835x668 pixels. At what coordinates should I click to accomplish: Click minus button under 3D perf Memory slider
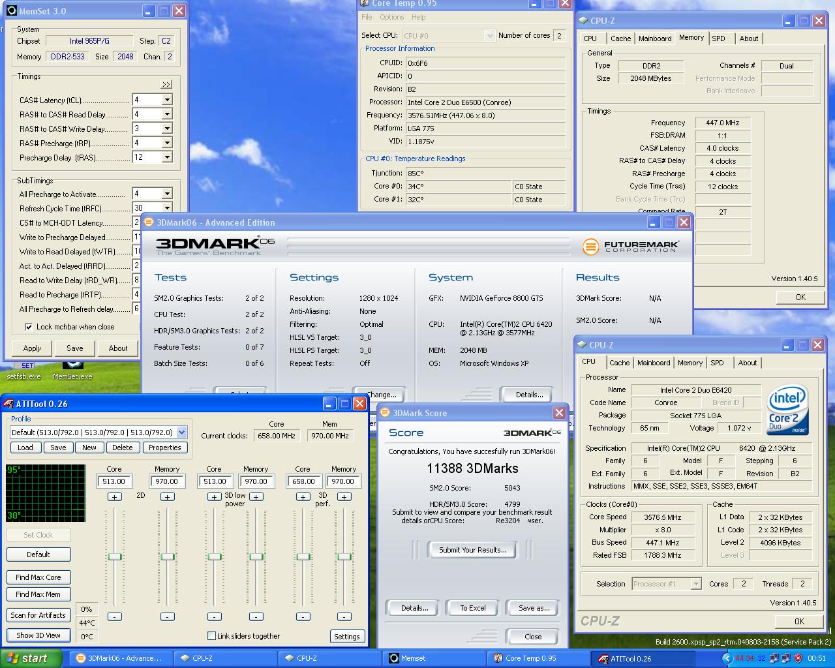point(344,616)
